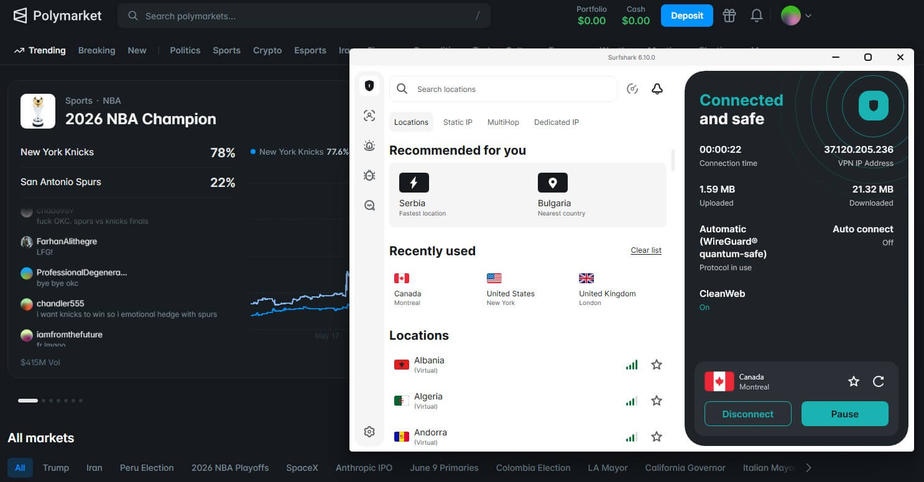The height and width of the screenshot is (482, 924).
Task: Pause the VPN connection
Action: [845, 414]
